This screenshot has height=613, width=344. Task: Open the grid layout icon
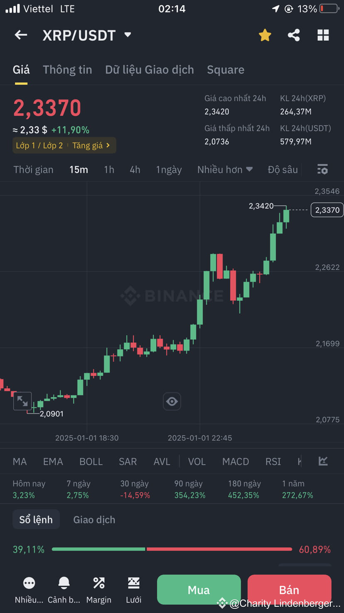pyautogui.click(x=323, y=35)
